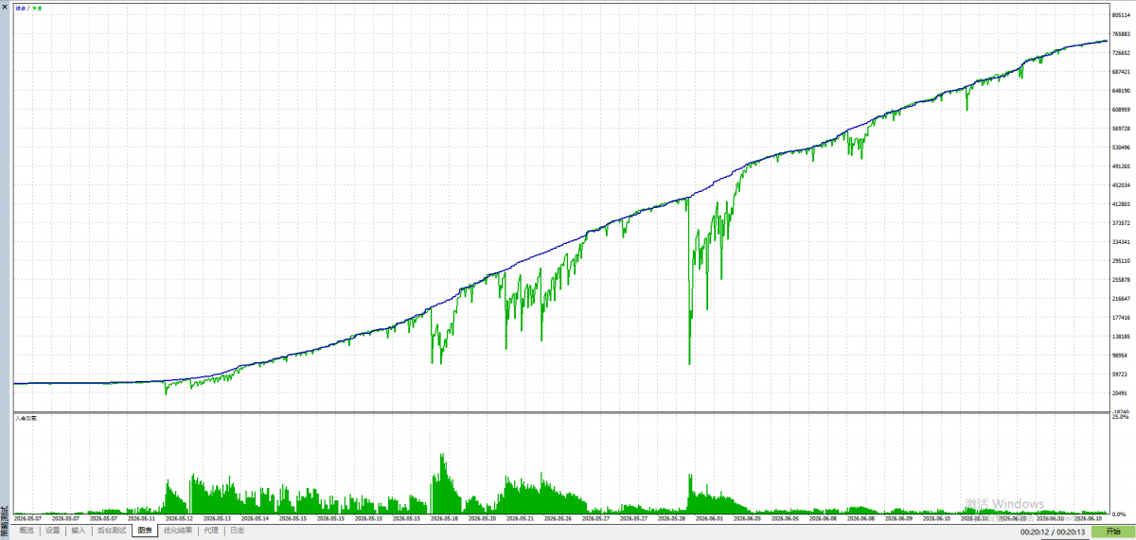
Task: Click the 2026.05.11 date on the time axis
Action: (140, 518)
